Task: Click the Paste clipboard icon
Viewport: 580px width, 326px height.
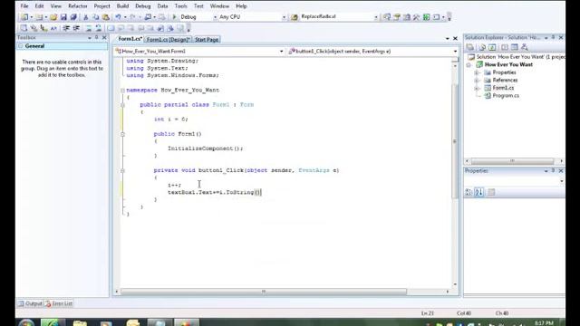Action: (106, 17)
